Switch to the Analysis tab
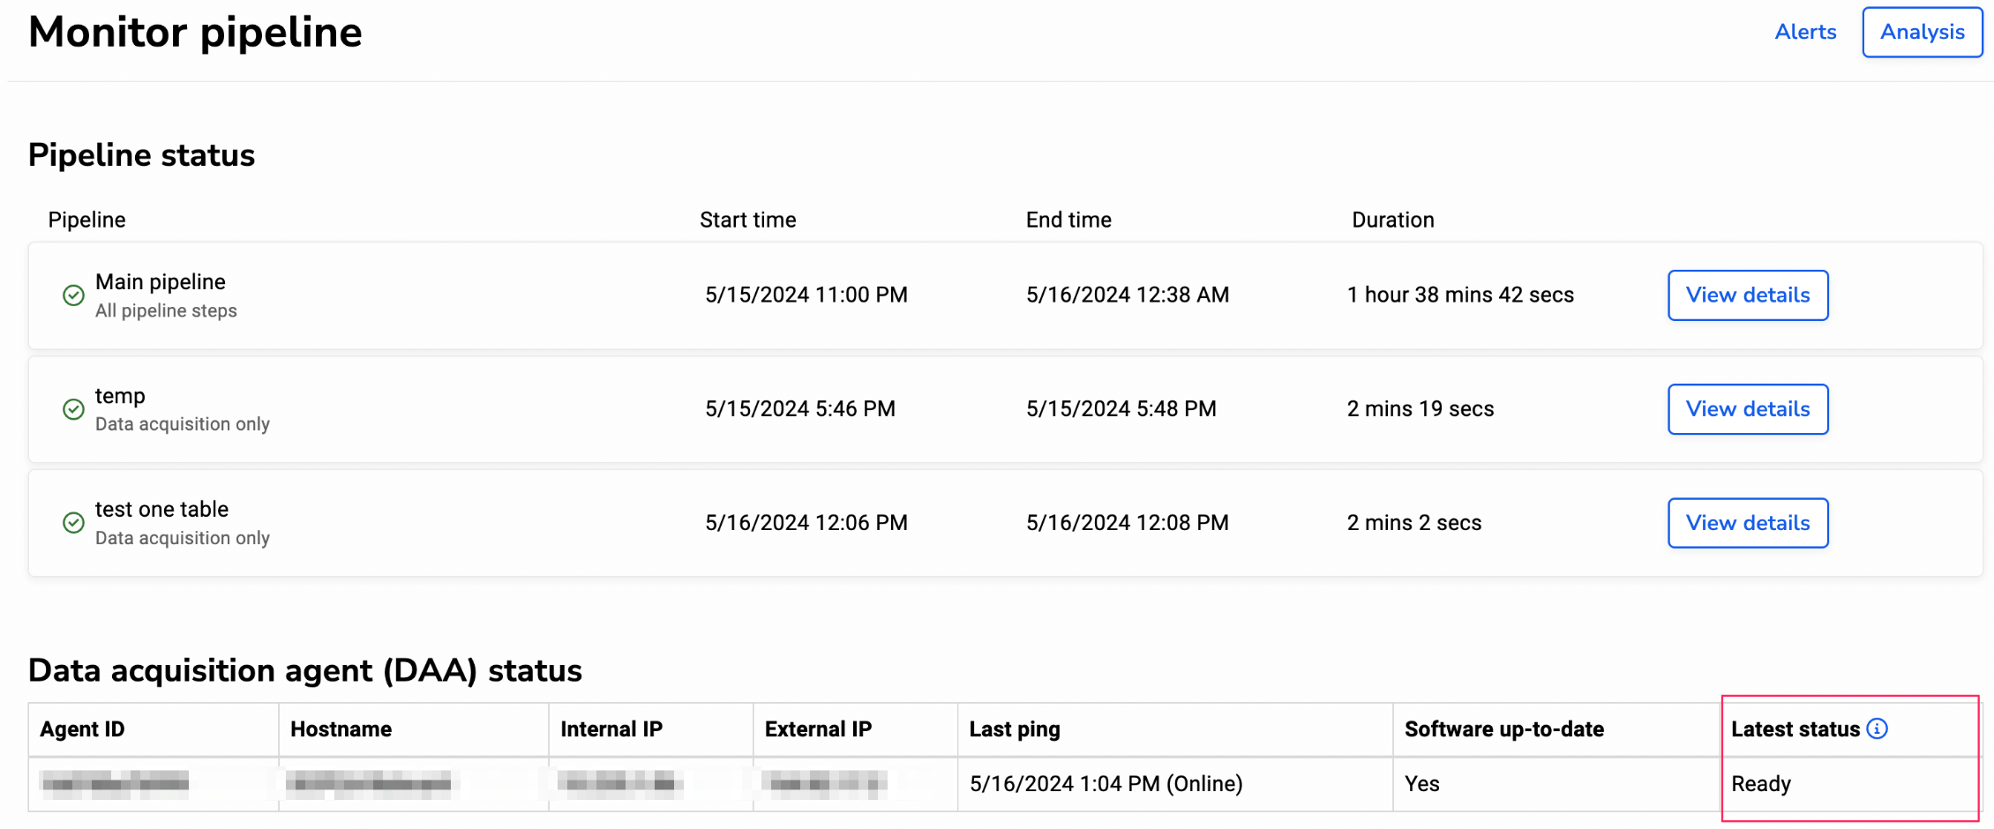Image resolution: width=1994 pixels, height=829 pixels. tap(1922, 32)
